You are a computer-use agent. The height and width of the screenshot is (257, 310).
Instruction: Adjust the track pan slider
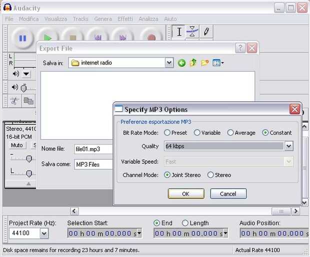coord(29,174)
